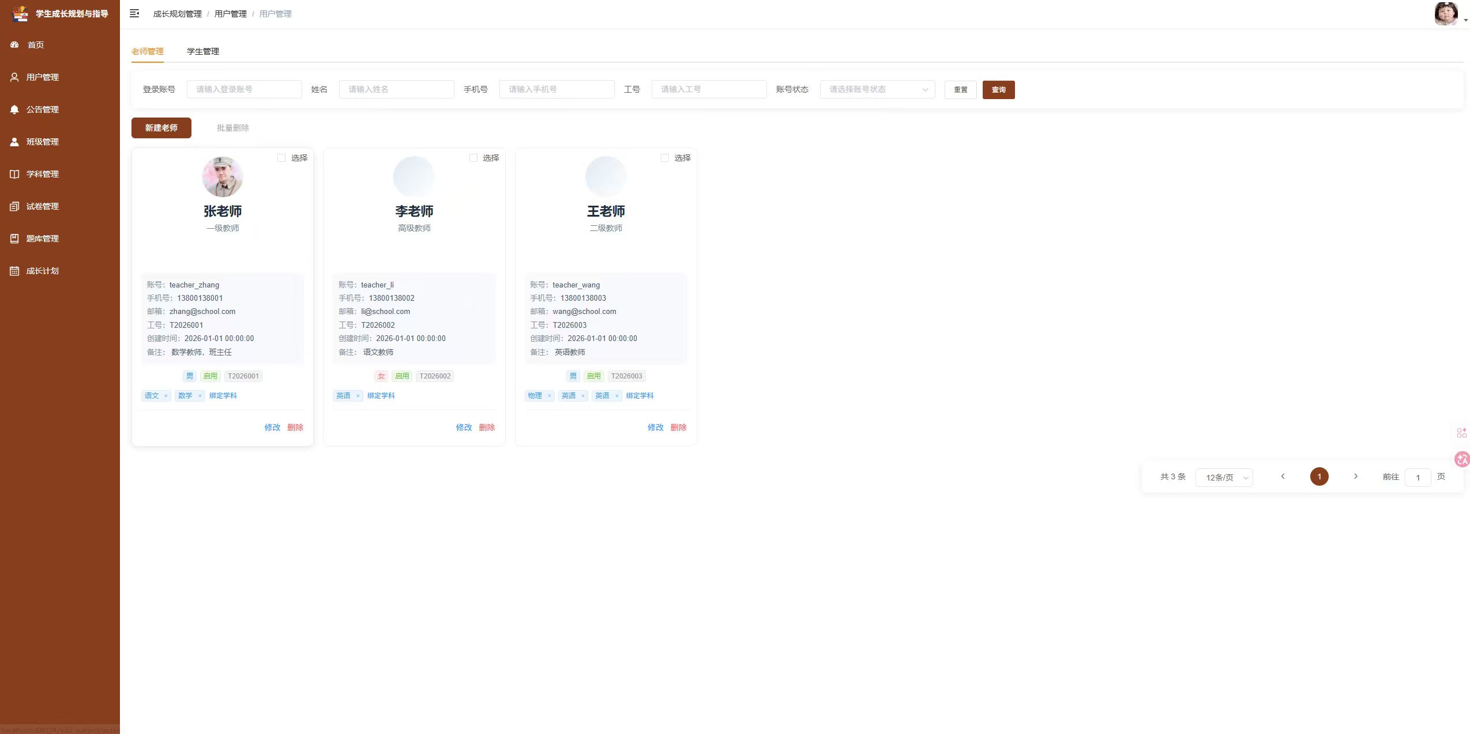Click 修改 on 张老师 card
The image size is (1470, 734).
point(272,427)
